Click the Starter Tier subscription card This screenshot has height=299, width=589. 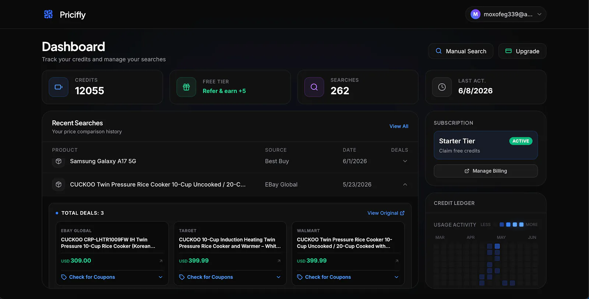coord(486,145)
